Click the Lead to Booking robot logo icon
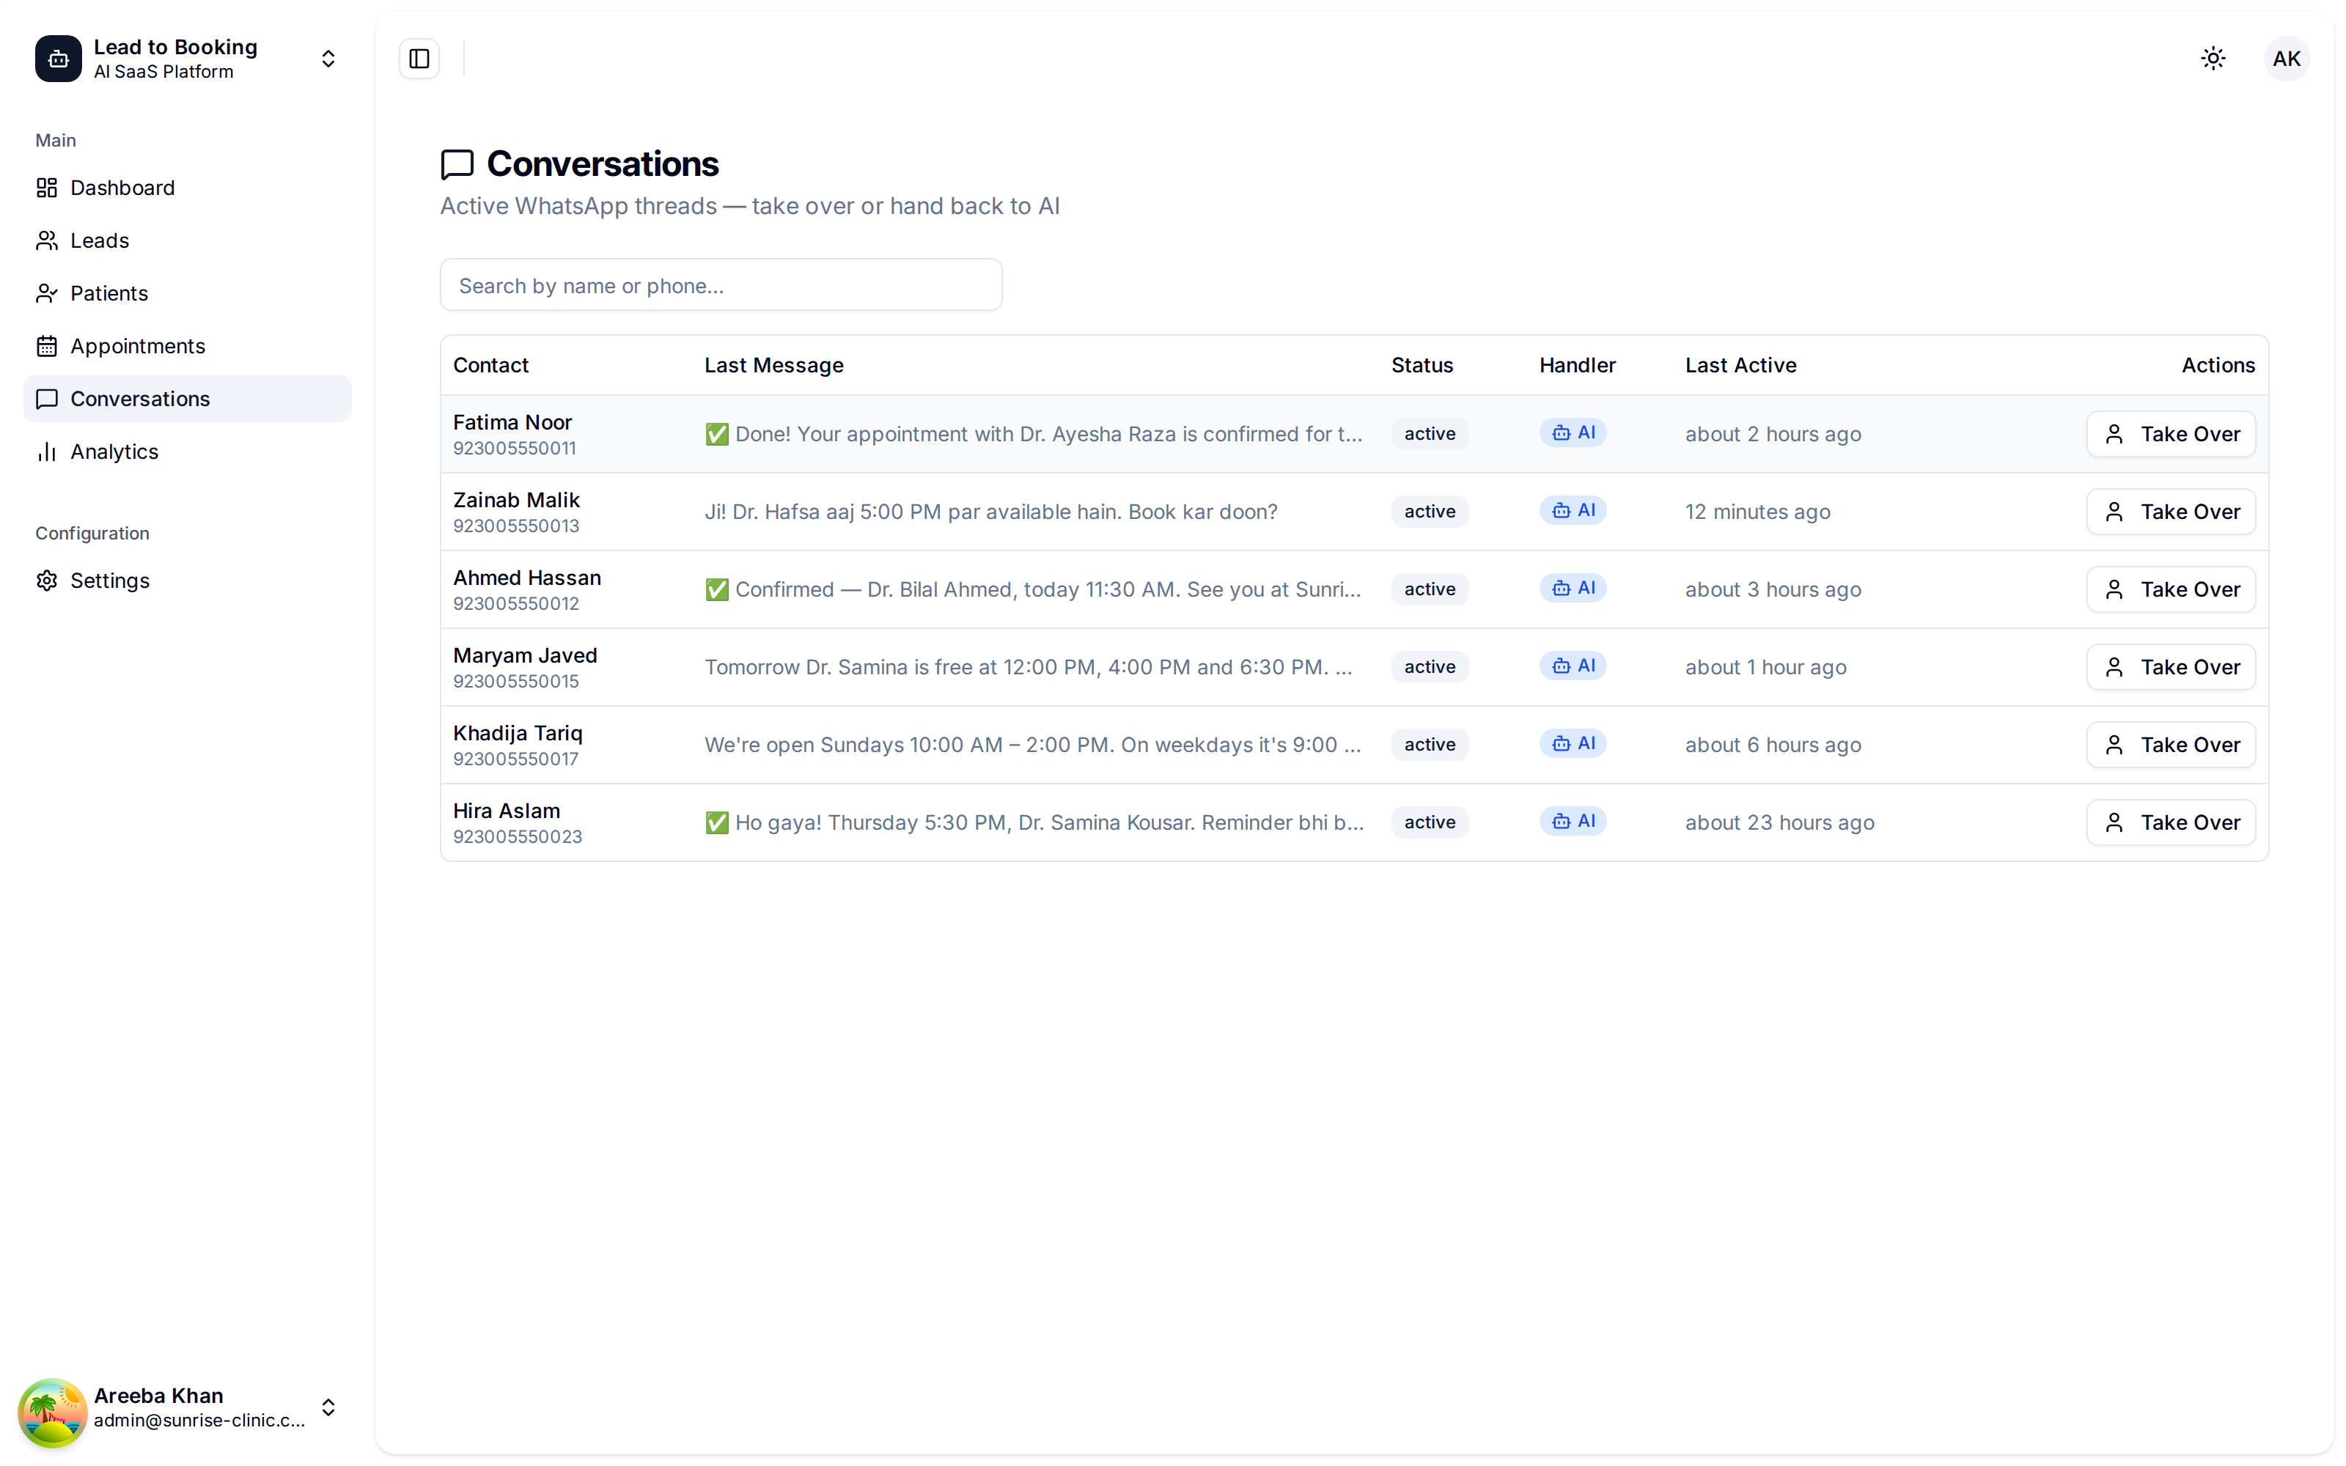 pyautogui.click(x=58, y=58)
